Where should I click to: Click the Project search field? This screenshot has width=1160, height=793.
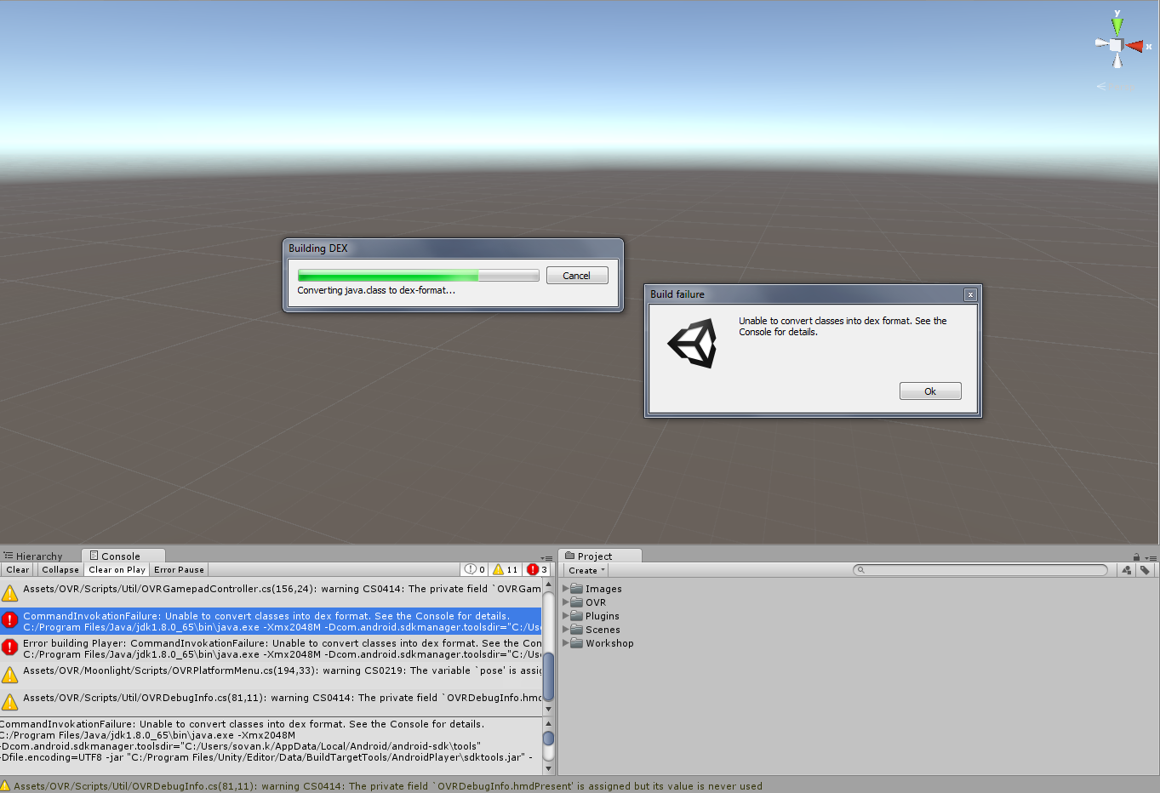point(980,570)
